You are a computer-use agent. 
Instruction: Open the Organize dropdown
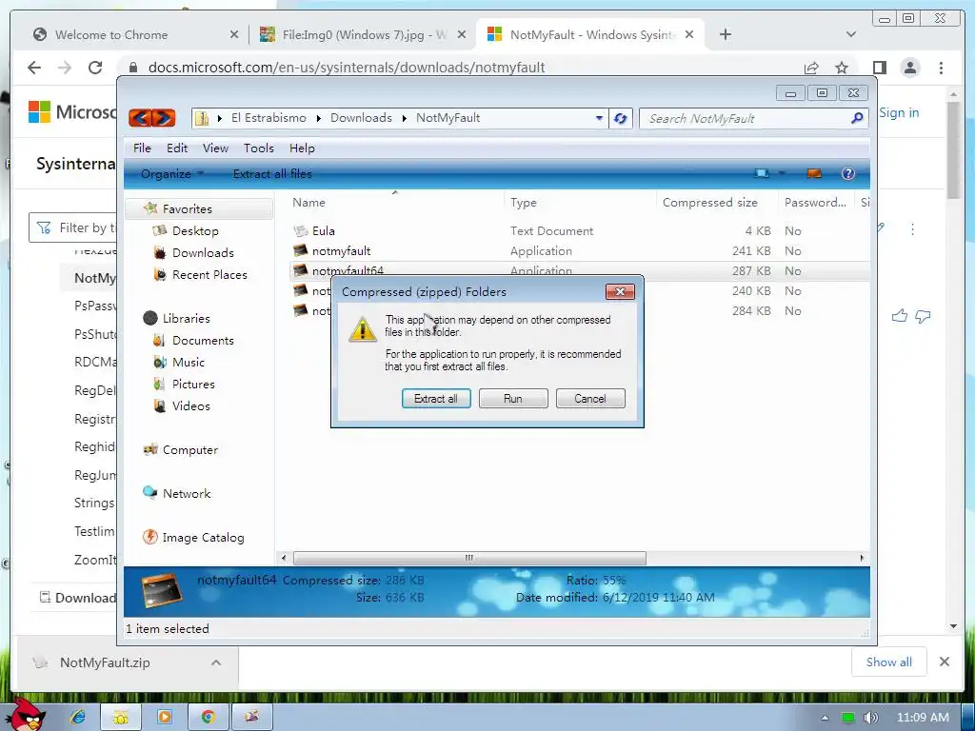point(171,174)
